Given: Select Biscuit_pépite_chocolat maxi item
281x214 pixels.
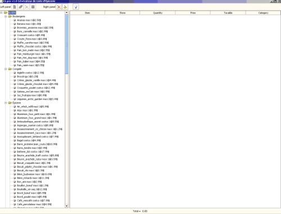Looking at the screenshot, I should pyautogui.click(x=37, y=167).
